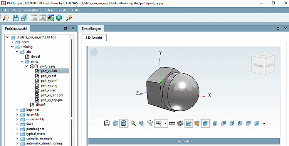Click the Bearbeiten button
The image size is (289, 146).
[x=184, y=141]
